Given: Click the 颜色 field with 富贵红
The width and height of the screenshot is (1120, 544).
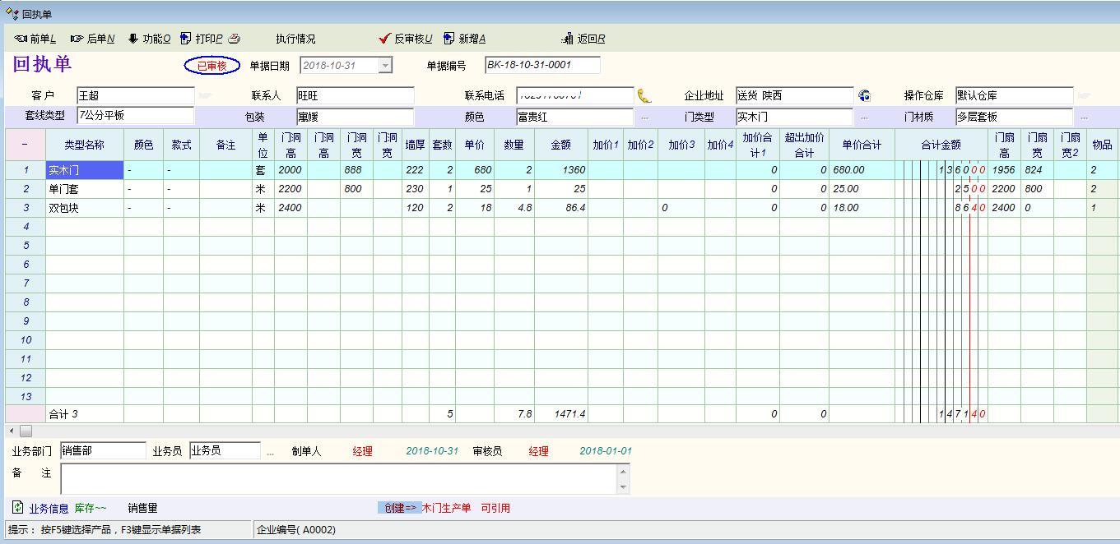Looking at the screenshot, I should pos(574,118).
